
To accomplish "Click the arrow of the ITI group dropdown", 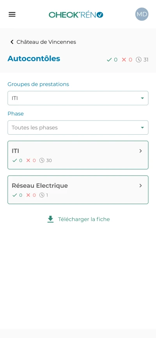I will click(142, 98).
